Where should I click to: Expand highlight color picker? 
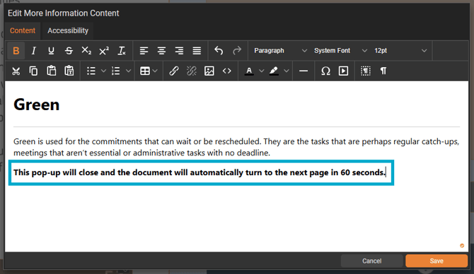coord(287,71)
